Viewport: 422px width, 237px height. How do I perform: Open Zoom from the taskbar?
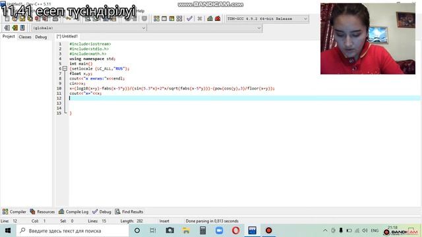tap(219, 230)
